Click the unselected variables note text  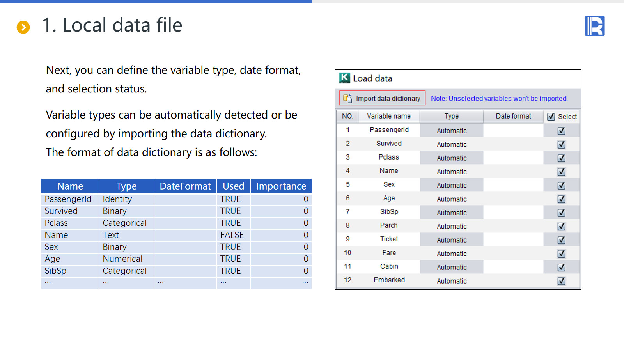[x=499, y=99]
